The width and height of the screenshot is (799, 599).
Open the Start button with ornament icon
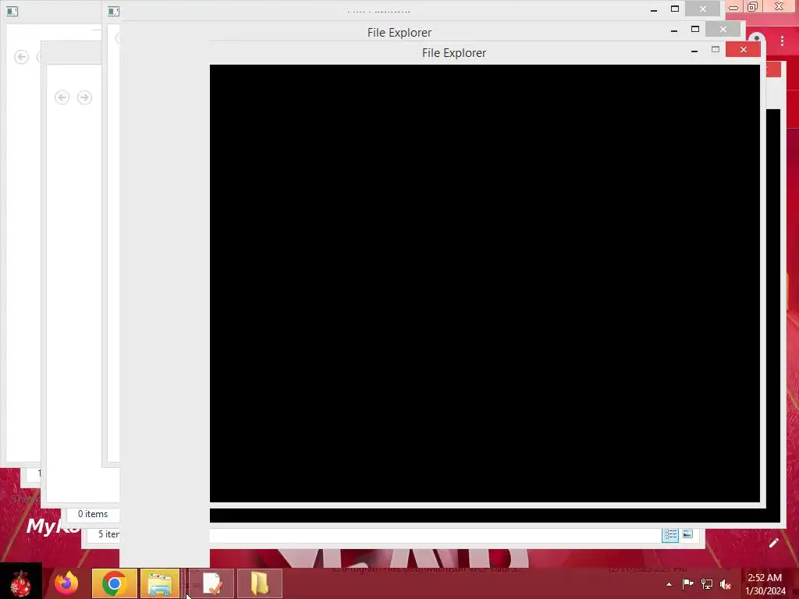20,583
